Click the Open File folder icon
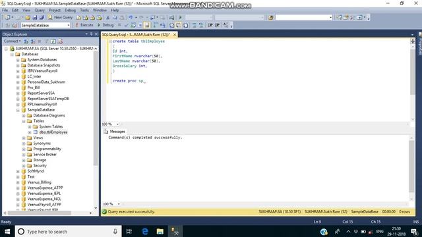 (28, 18)
